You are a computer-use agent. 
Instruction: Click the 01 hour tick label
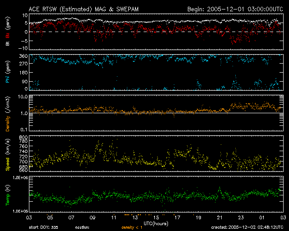[261, 217]
